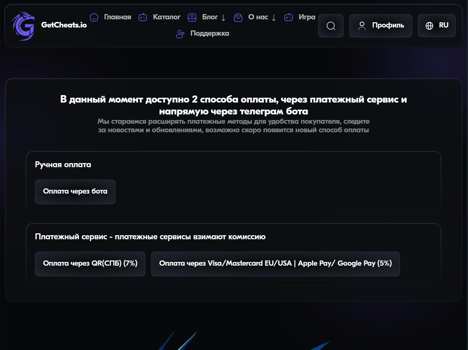The height and width of the screenshot is (350, 468).
Task: Click the GetCheats.io site name
Action: [64, 26]
